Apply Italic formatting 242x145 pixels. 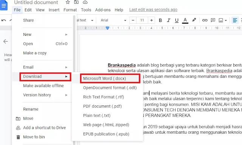169,20
